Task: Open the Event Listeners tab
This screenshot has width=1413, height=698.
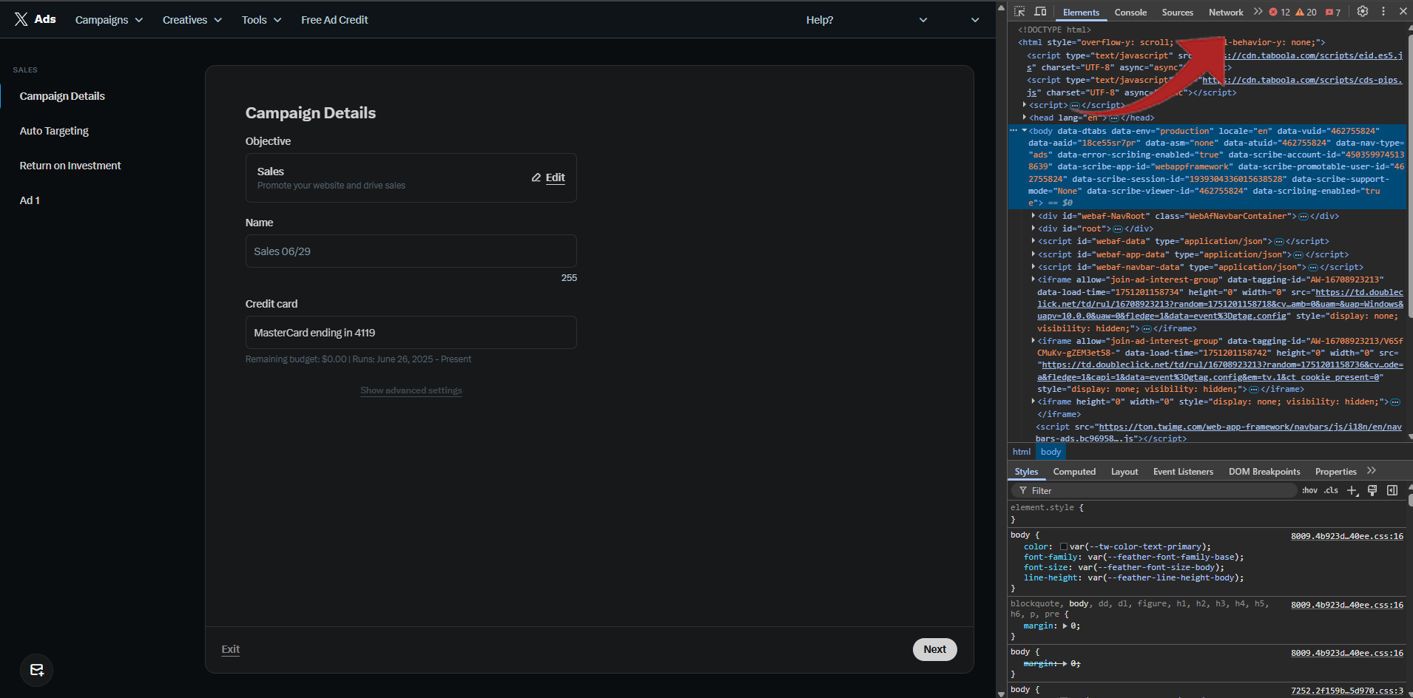Action: point(1183,472)
